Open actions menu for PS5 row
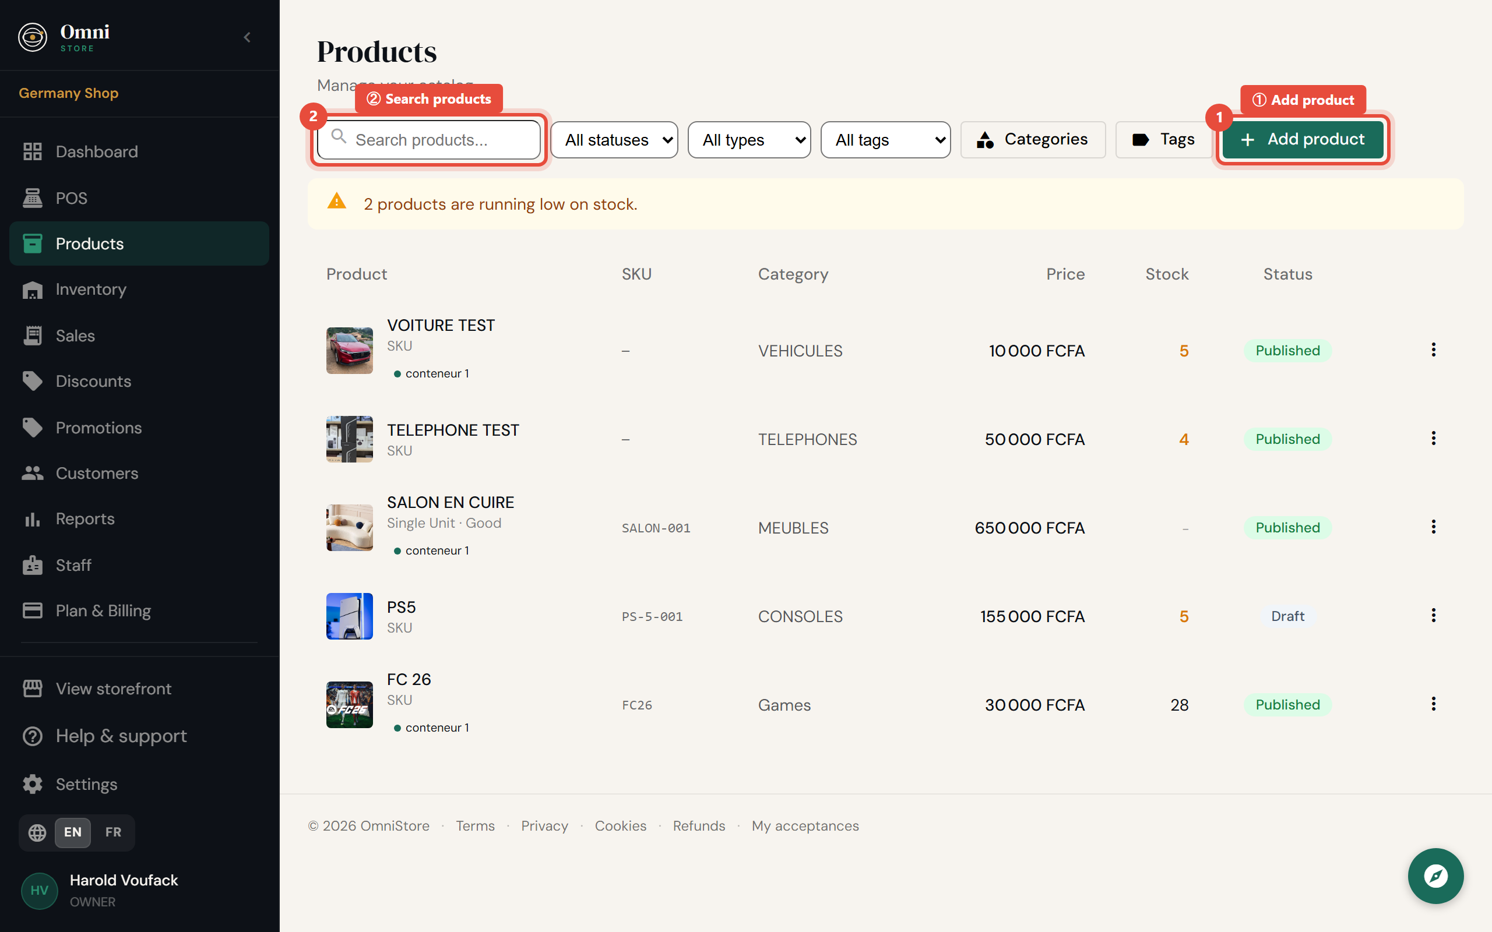Image resolution: width=1492 pixels, height=932 pixels. tap(1434, 616)
